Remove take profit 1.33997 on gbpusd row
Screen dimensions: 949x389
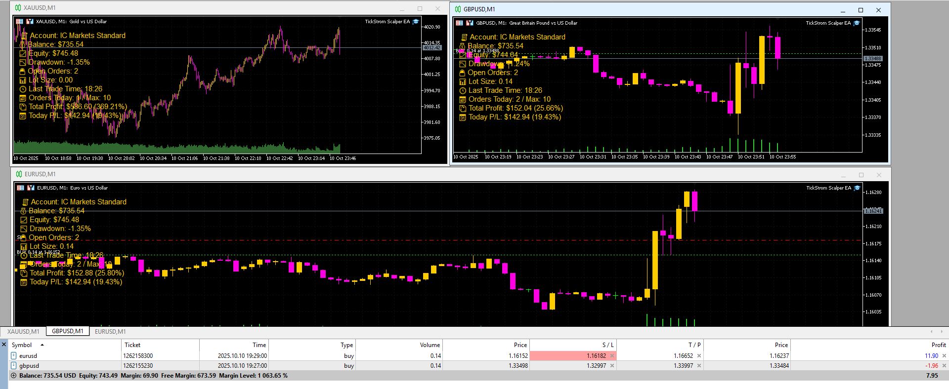[699, 366]
